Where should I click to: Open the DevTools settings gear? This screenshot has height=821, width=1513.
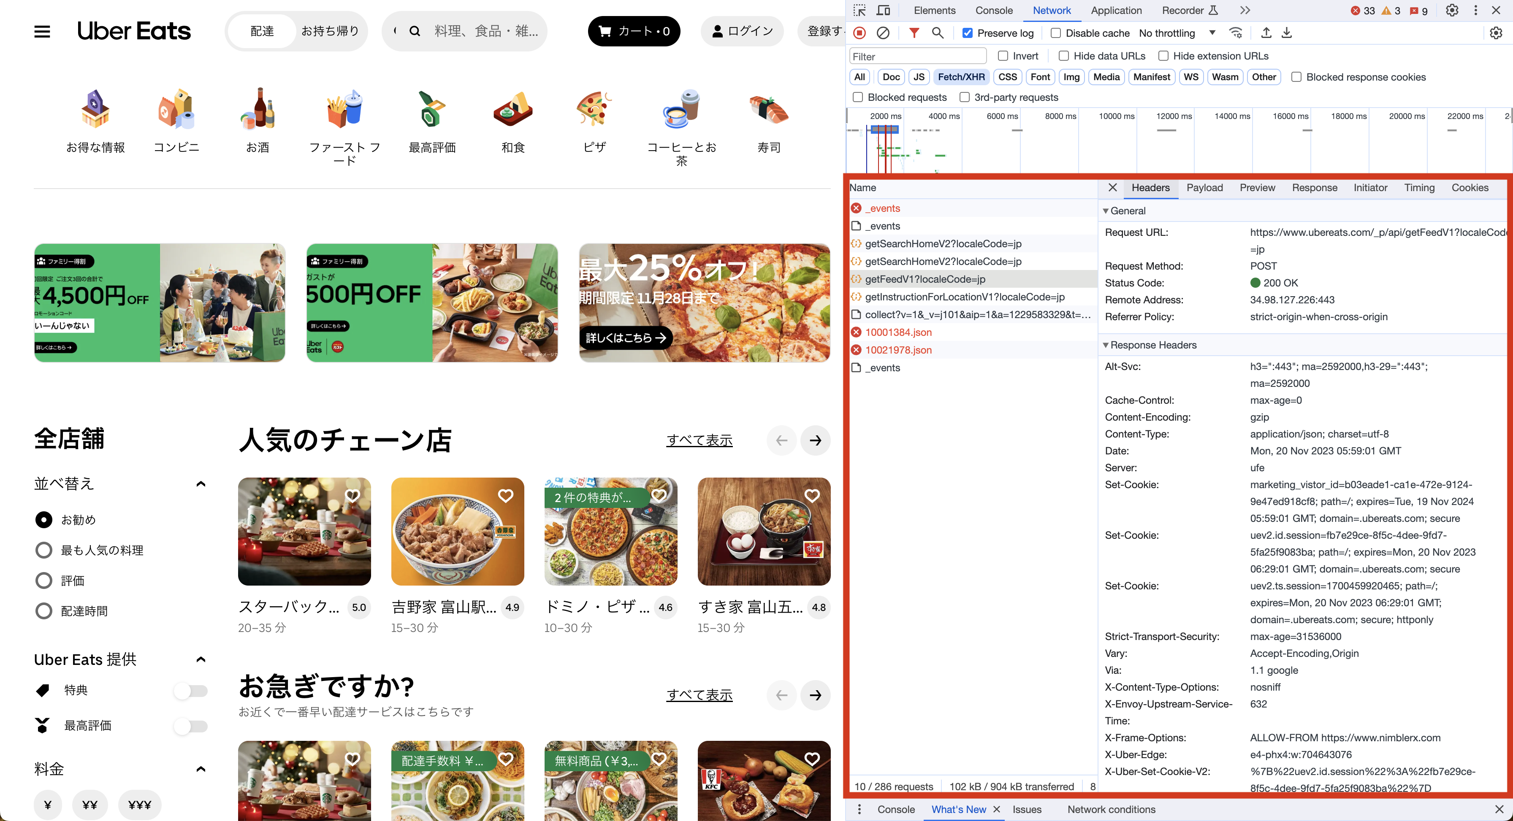click(1452, 11)
